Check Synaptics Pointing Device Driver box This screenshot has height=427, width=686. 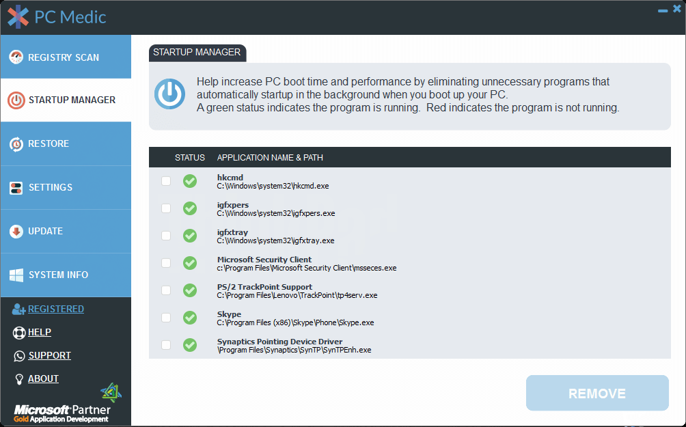(166, 345)
